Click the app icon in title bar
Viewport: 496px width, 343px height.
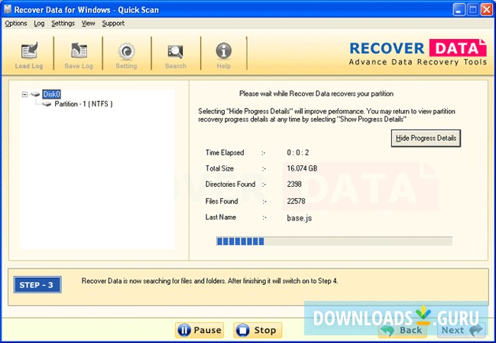(x=8, y=9)
